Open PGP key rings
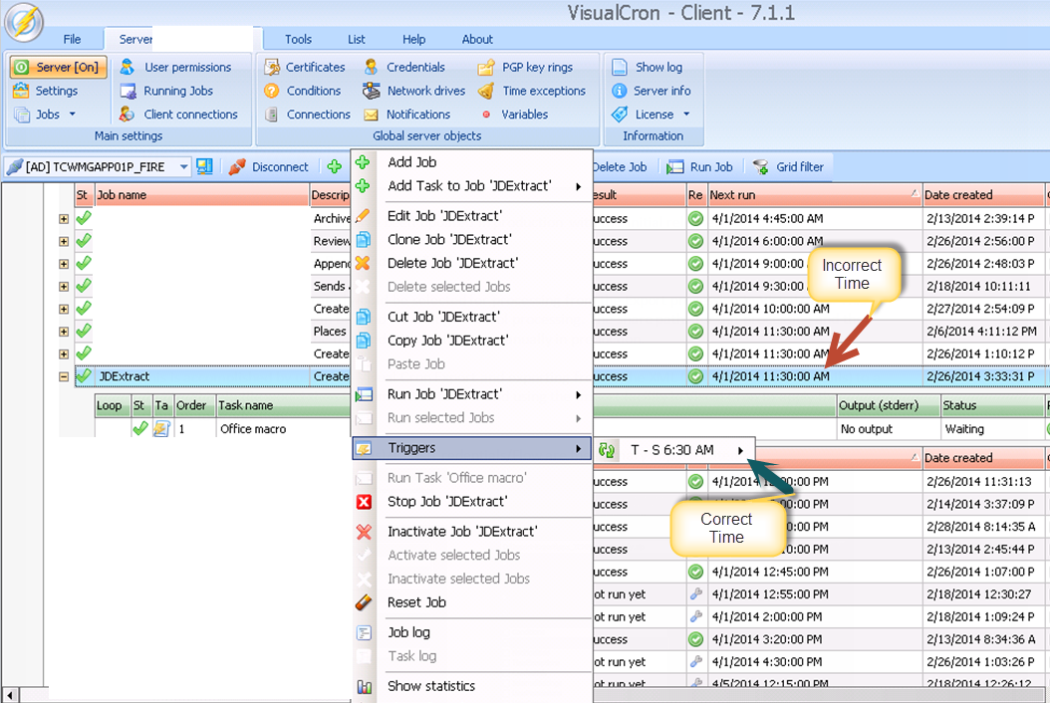Image resolution: width=1050 pixels, height=703 pixels. click(x=526, y=67)
